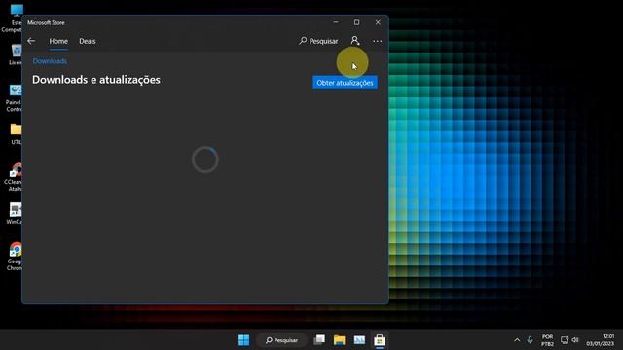This screenshot has height=350, width=623.
Task: Click the taskbar Pesquisar search box
Action: click(281, 340)
